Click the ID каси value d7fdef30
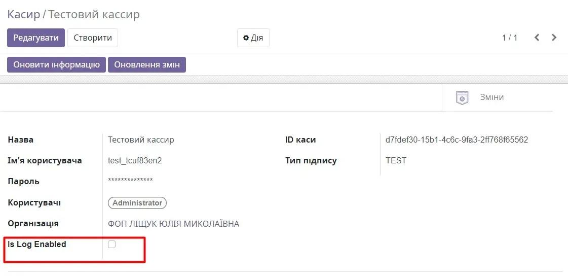Screen dimensions: 568x277 pyautogui.click(x=457, y=140)
